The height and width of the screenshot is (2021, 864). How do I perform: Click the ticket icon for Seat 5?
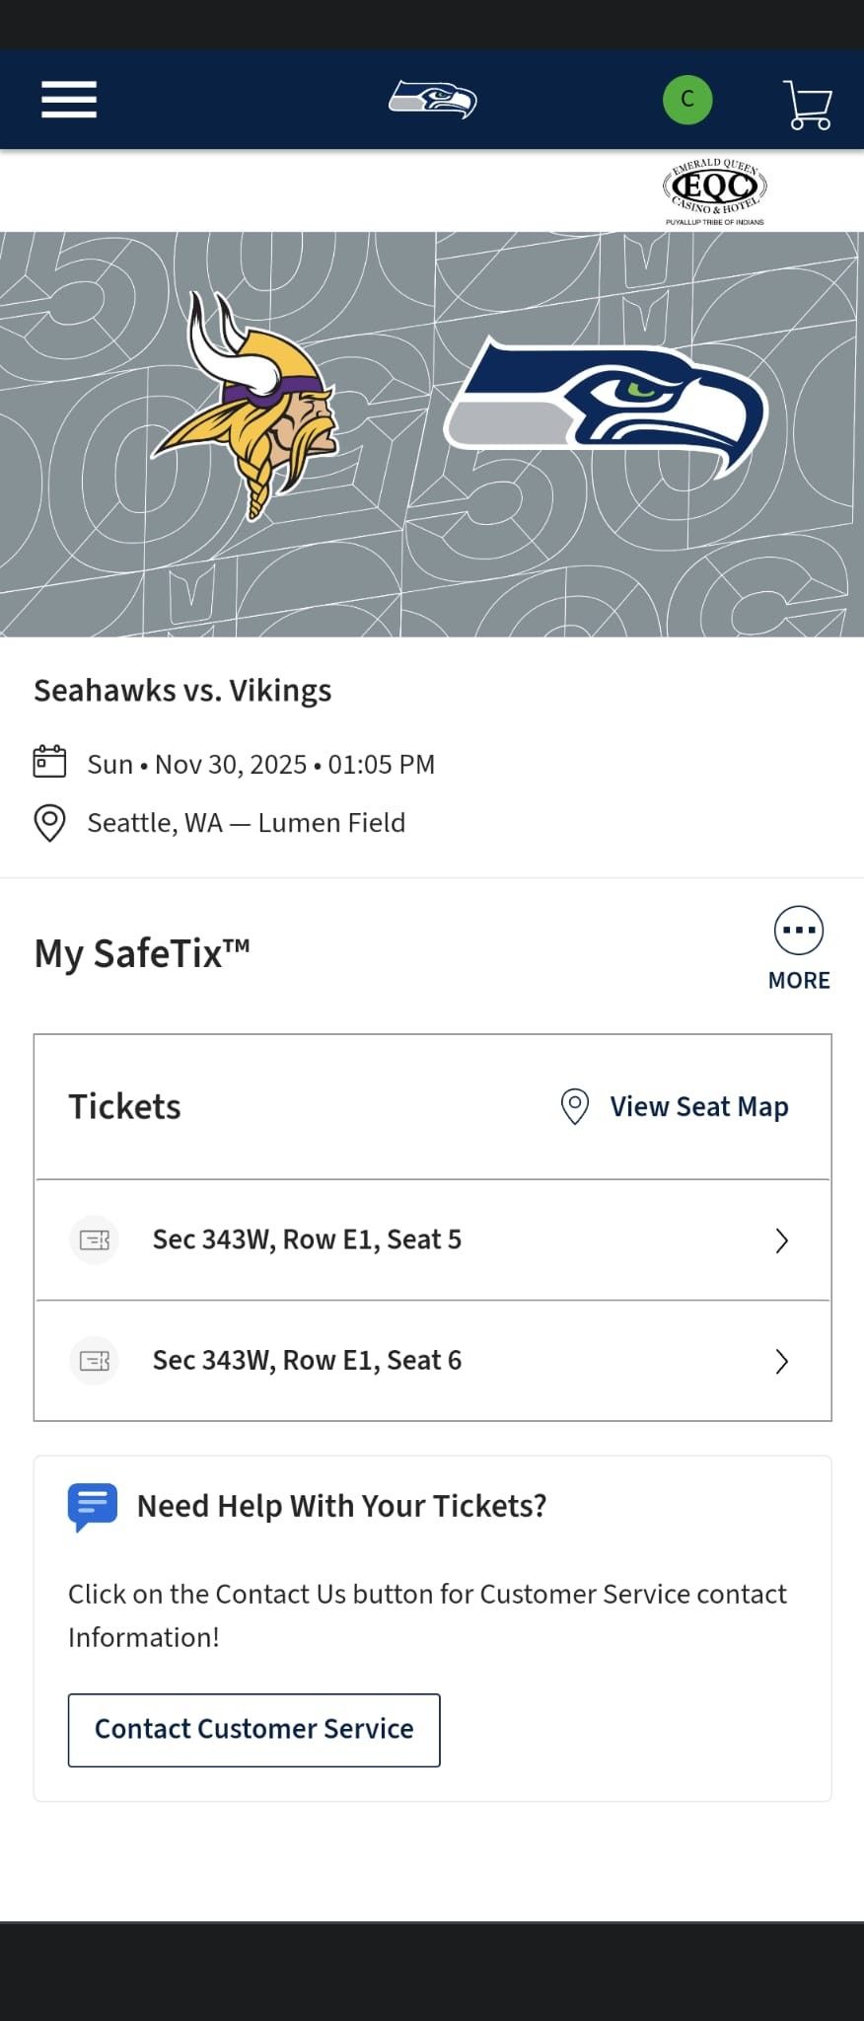point(94,1238)
